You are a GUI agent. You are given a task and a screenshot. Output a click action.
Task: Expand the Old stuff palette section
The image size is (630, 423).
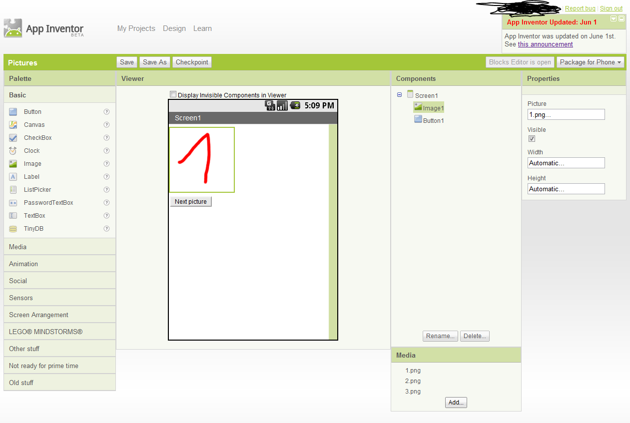59,383
